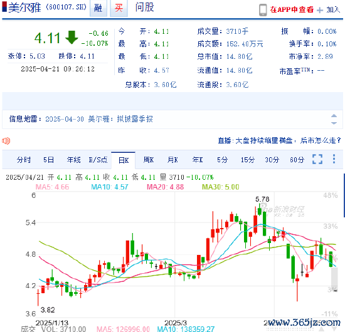Open 在APP中查看 link
Viewport: 345px width, 332px height.
292,9
